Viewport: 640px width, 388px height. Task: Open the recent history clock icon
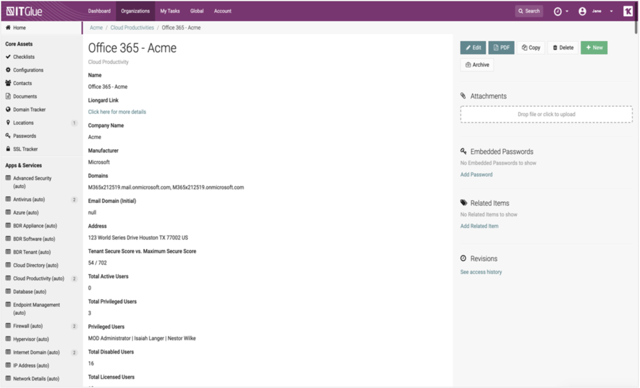pyautogui.click(x=557, y=11)
